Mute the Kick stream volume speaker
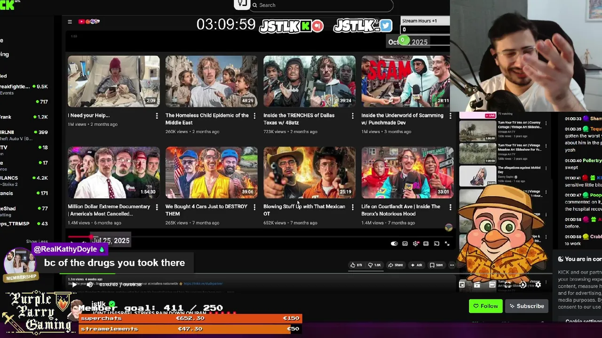The height and width of the screenshot is (338, 602). click(x=89, y=284)
